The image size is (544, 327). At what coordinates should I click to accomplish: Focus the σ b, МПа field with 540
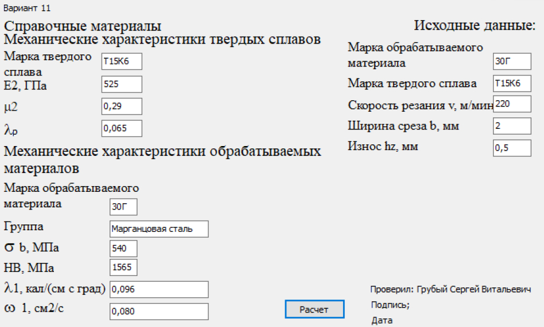[123, 249]
